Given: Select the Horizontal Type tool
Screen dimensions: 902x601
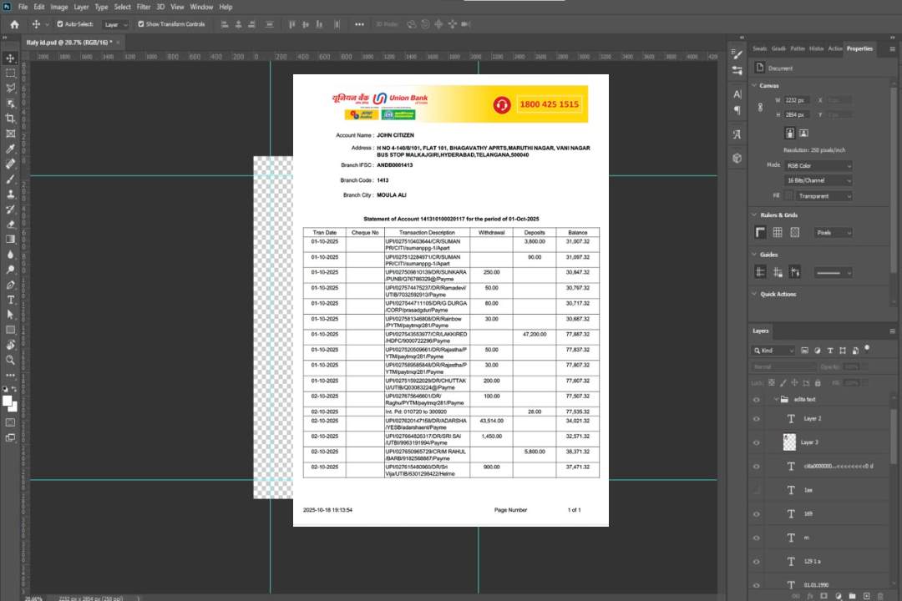Looking at the screenshot, I should pos(10,300).
